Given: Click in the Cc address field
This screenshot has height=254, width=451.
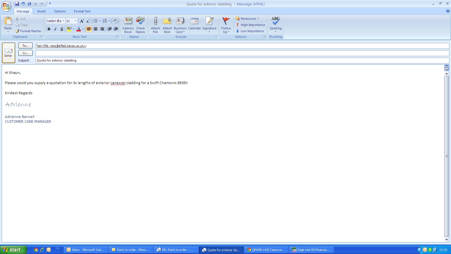Looking at the screenshot, I should [x=242, y=53].
